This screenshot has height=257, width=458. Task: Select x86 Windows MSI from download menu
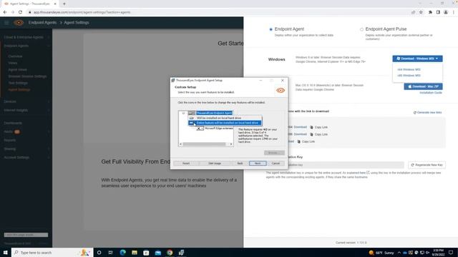409,76
